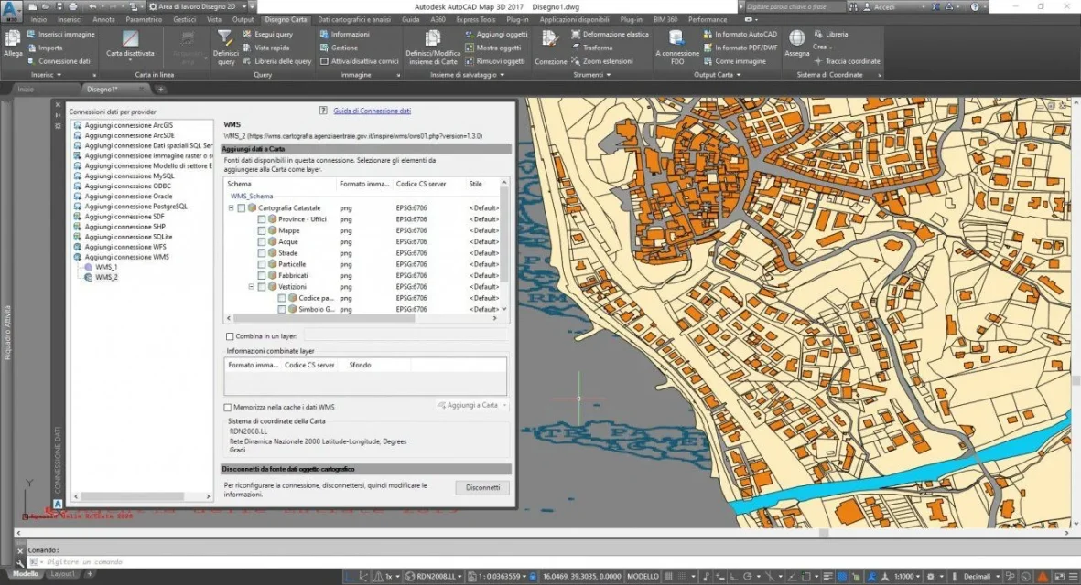
Task: Collapse the Vestizioni tree node
Action: [x=251, y=287]
